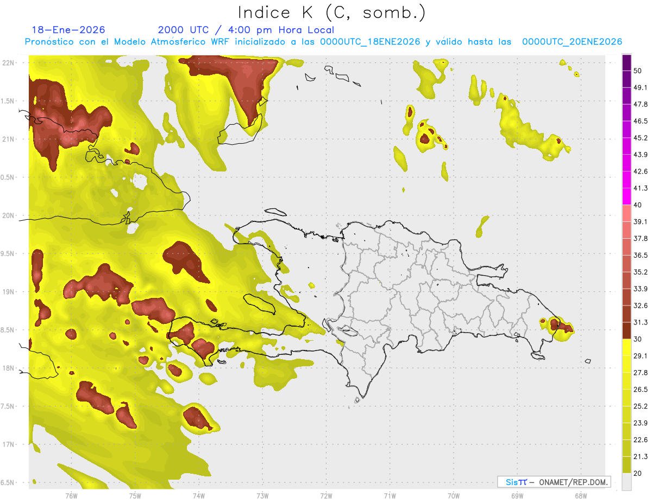Select the longitude label "71W"
The width and height of the screenshot is (652, 503).
[390, 495]
